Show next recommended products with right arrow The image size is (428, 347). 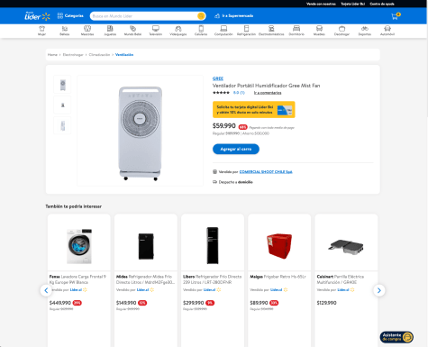coord(379,290)
